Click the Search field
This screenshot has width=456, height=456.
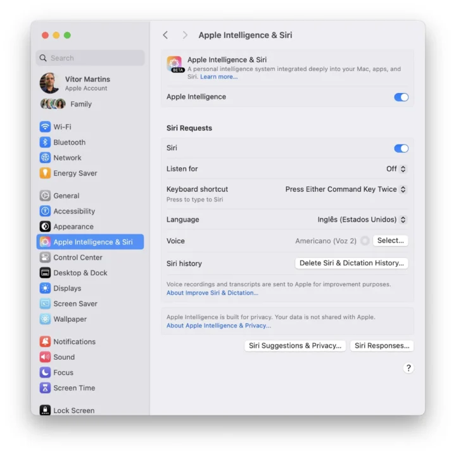click(x=90, y=58)
